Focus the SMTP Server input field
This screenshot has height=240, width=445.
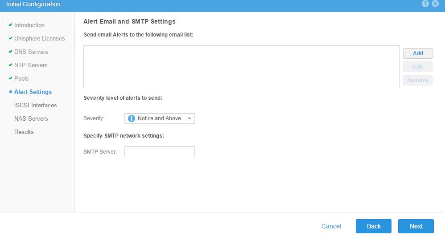pyautogui.click(x=159, y=152)
